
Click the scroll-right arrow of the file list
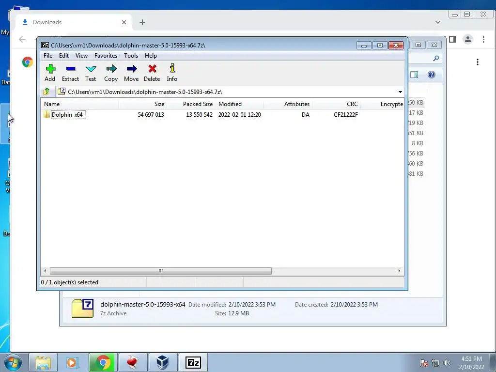[399, 271]
